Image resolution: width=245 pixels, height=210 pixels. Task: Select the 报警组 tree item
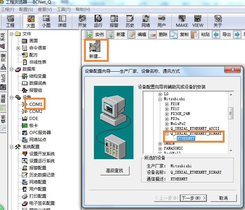[35, 90]
